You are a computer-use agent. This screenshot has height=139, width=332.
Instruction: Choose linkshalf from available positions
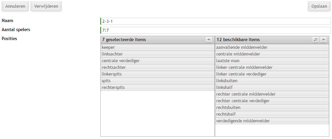(x=272, y=88)
